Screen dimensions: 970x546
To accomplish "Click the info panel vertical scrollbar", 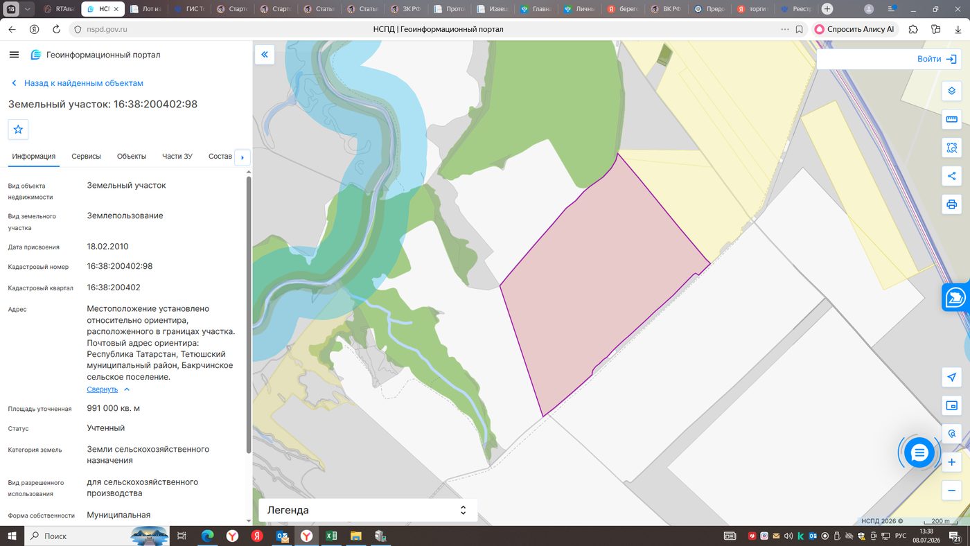I will (x=249, y=315).
